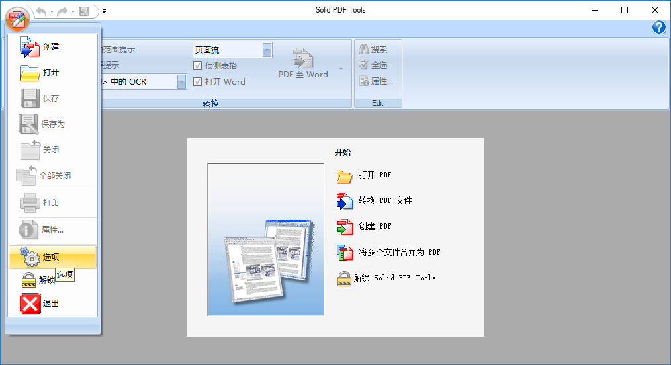The height and width of the screenshot is (365, 671).
Task: Expand the PDF 至 Word dropdown arrow
Action: pyautogui.click(x=341, y=69)
